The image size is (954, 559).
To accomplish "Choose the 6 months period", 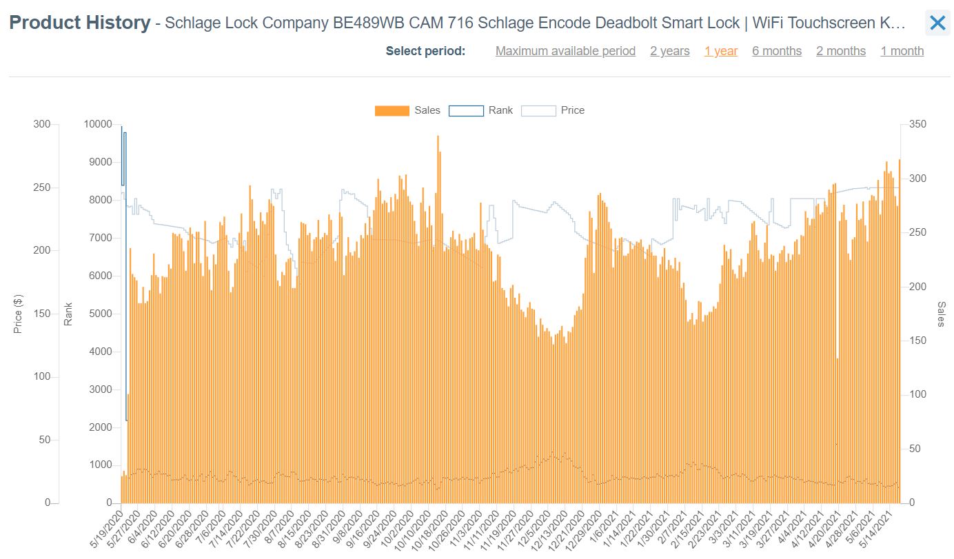I will [777, 51].
